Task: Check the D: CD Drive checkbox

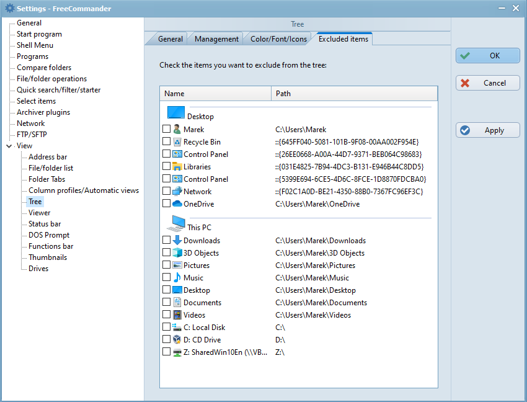Action: point(166,339)
